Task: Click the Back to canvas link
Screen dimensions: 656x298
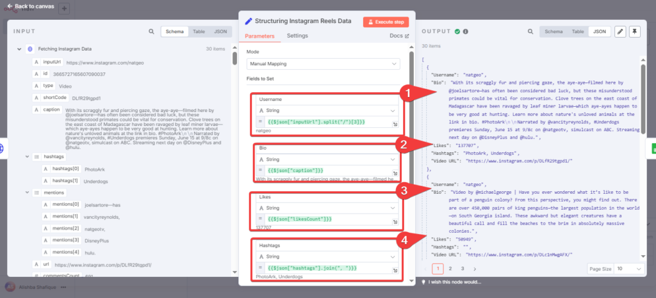Action: 31,6
